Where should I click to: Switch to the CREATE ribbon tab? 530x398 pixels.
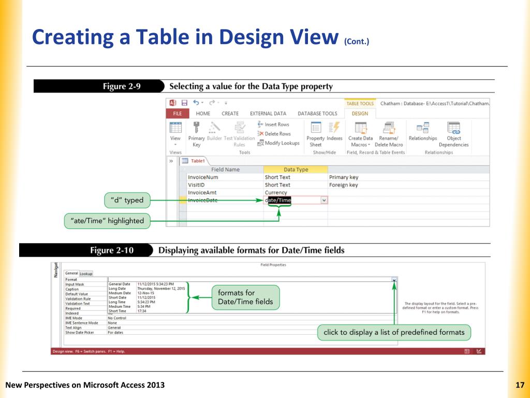point(230,113)
